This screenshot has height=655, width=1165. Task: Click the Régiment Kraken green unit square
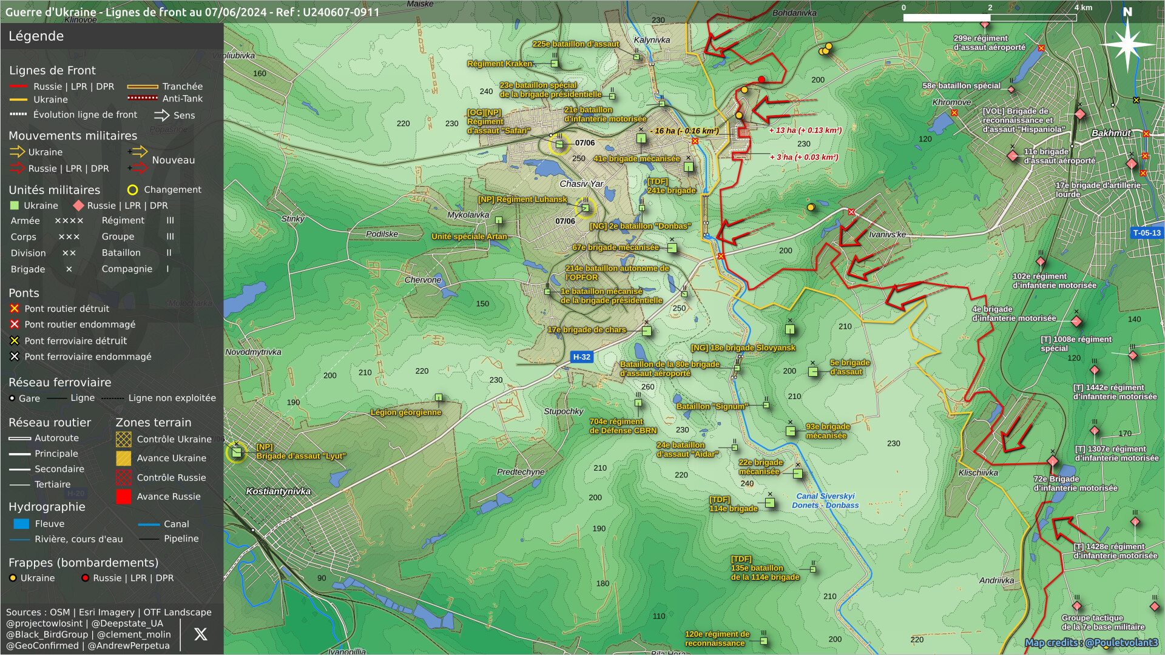[x=555, y=63]
